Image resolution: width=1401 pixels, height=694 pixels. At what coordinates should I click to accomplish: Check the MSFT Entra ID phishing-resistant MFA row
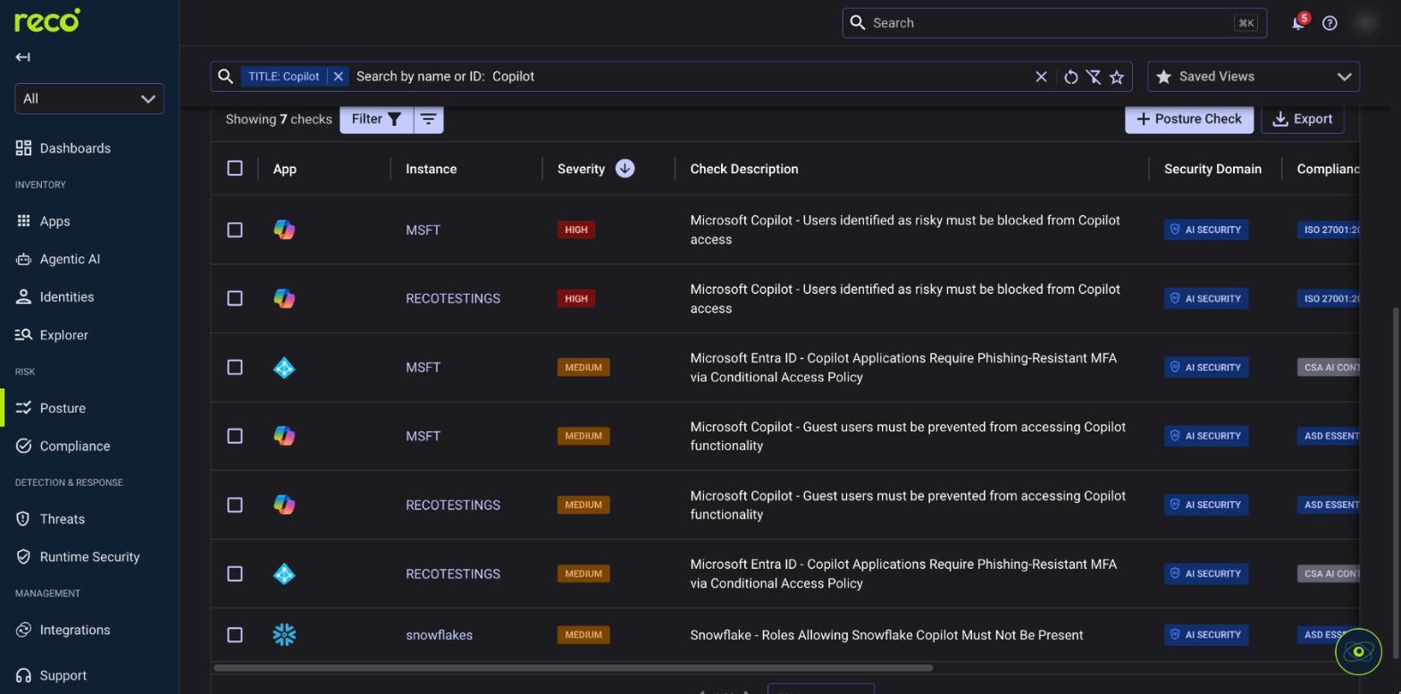click(x=235, y=367)
